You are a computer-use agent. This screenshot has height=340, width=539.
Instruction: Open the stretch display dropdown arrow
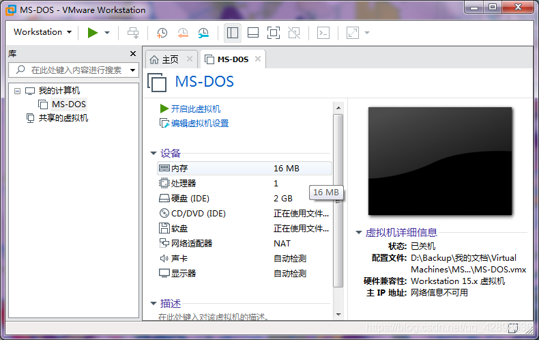coord(367,33)
